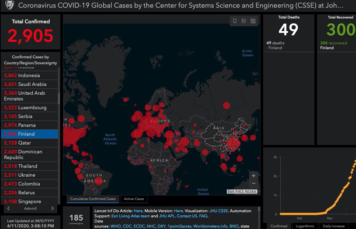356x229 pixels.
Task: Click the Esri, FAO, NOAA attribution
Action: point(242,191)
